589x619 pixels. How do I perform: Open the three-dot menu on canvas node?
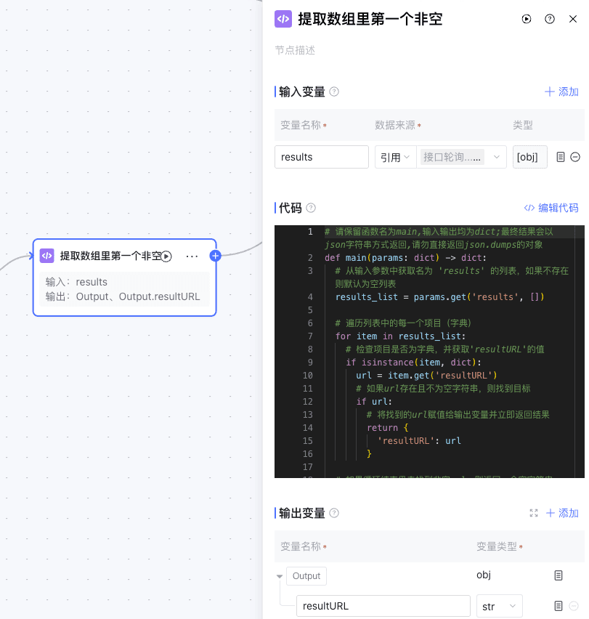(x=192, y=256)
